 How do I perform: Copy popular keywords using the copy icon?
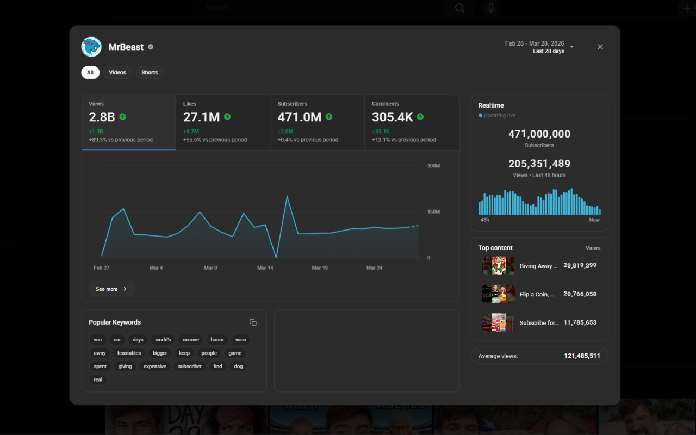click(x=253, y=322)
